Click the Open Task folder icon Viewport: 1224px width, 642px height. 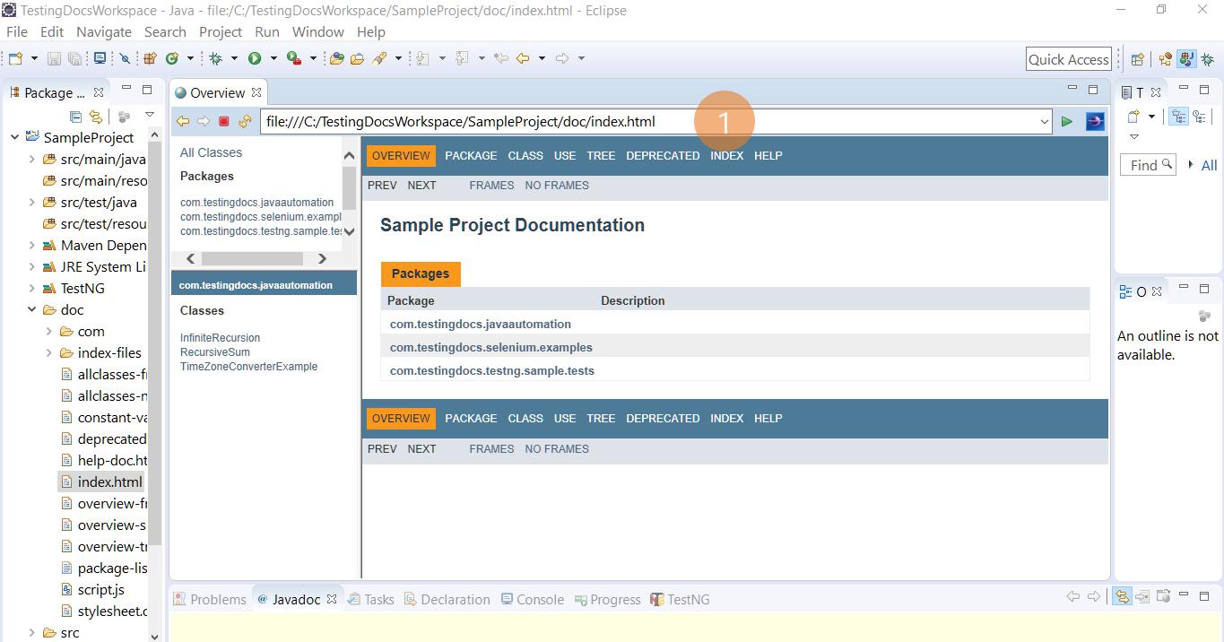click(357, 58)
